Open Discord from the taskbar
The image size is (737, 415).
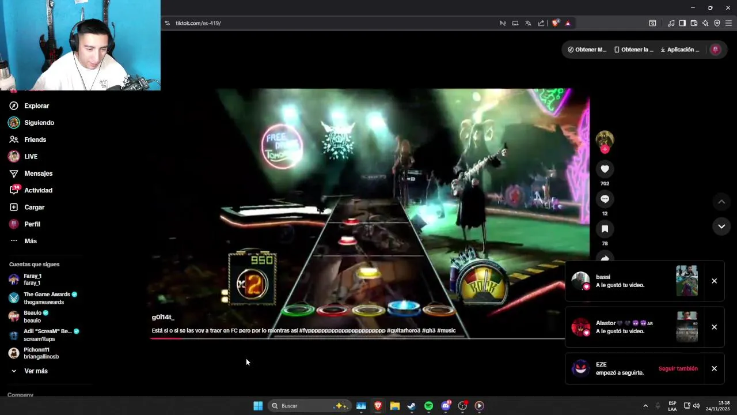(x=446, y=406)
